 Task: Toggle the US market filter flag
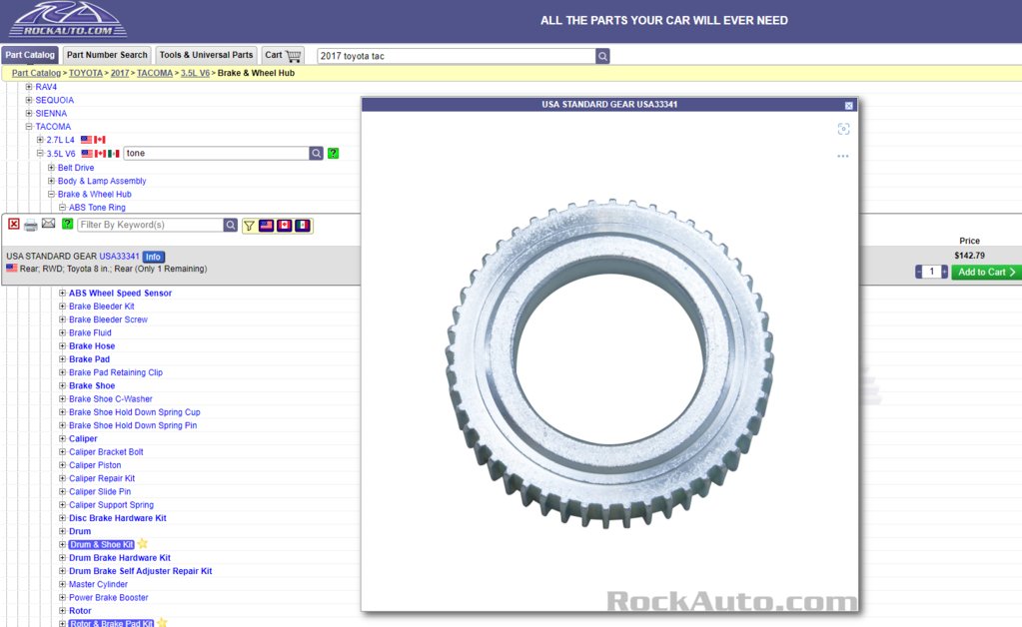(266, 226)
